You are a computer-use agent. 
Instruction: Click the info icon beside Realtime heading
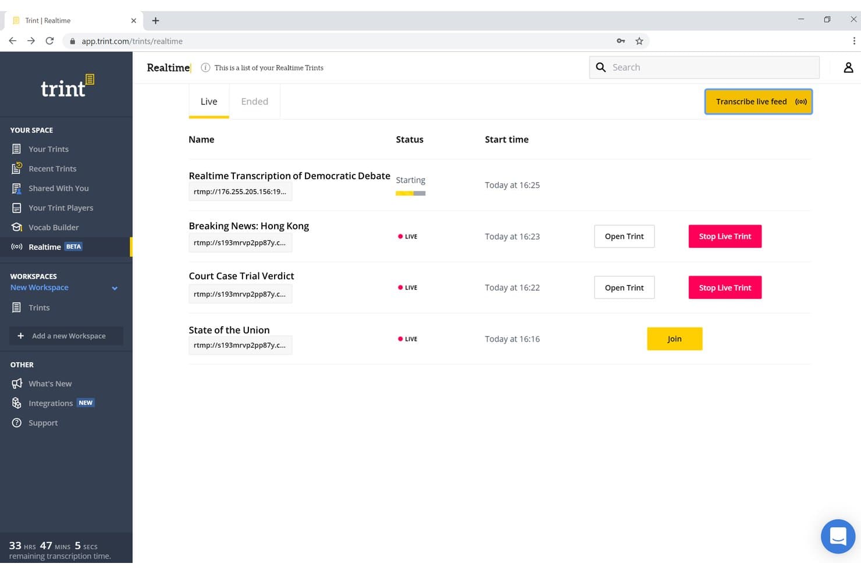point(205,67)
